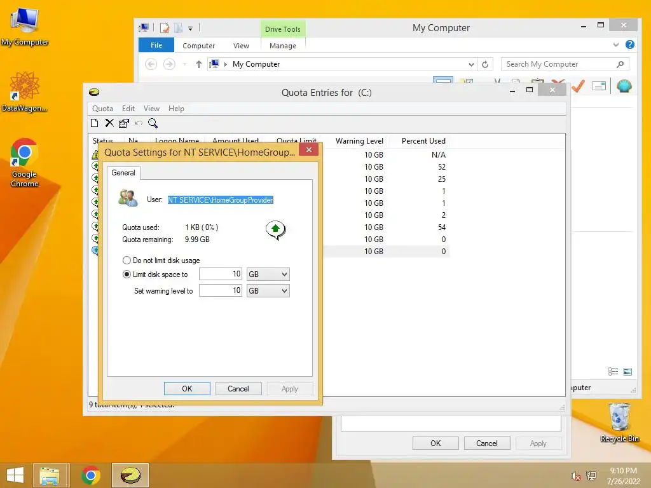Open the Windows Start button

coord(15,475)
